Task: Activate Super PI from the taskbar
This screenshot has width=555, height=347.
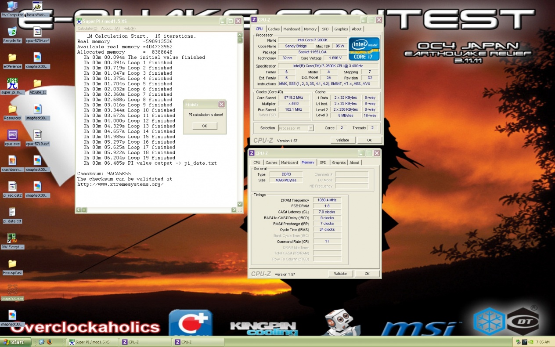Action: point(91,342)
